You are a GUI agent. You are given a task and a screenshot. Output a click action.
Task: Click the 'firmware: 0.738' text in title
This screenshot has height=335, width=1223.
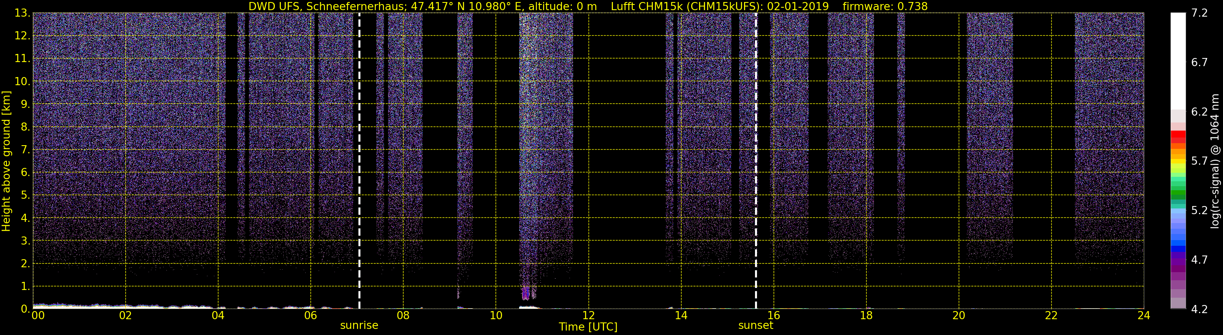tap(885, 6)
